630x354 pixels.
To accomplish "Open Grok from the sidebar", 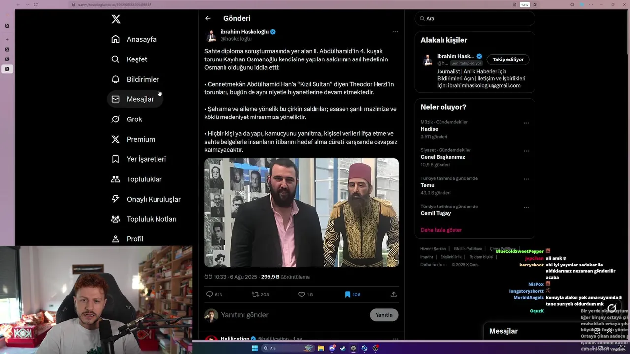I will pos(127,119).
